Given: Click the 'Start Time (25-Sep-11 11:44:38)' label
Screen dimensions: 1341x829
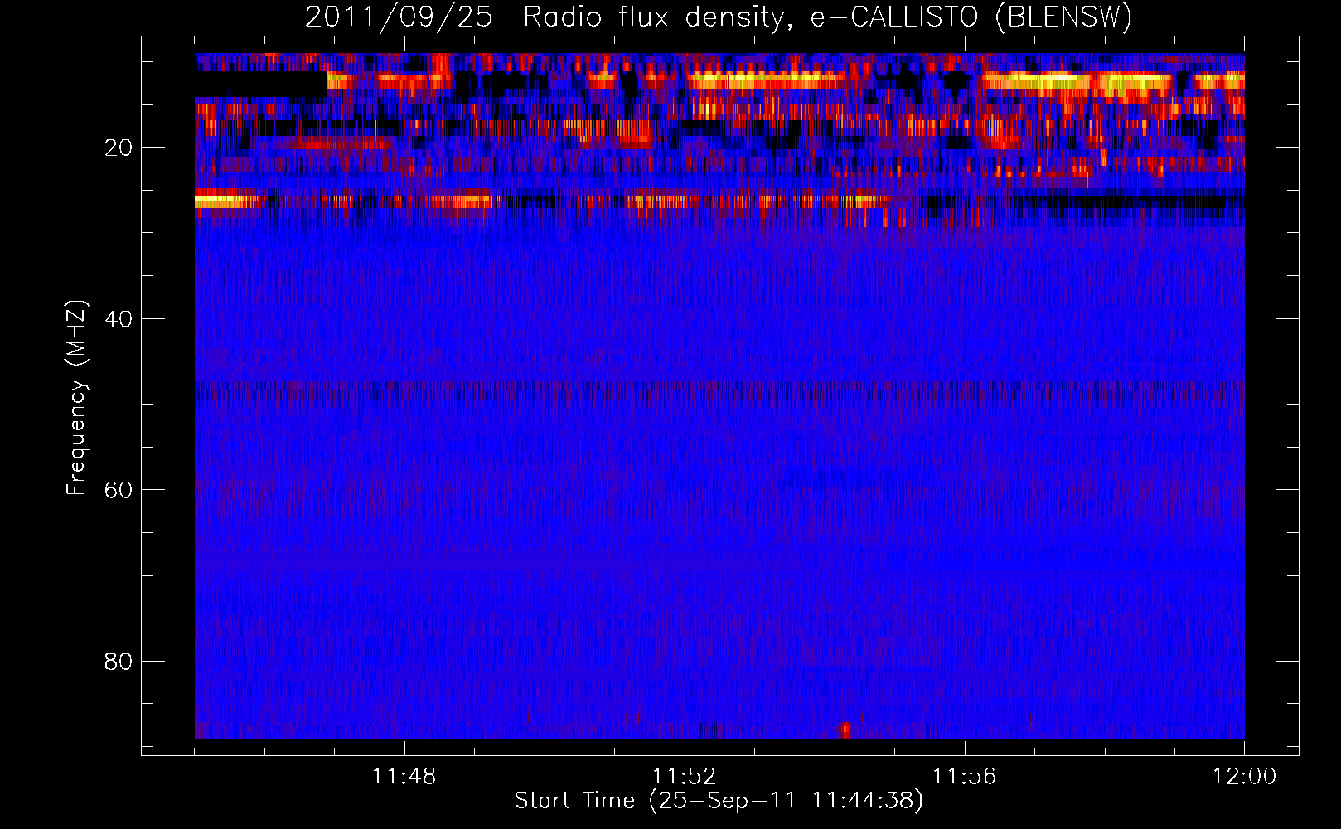Looking at the screenshot, I should (x=719, y=801).
